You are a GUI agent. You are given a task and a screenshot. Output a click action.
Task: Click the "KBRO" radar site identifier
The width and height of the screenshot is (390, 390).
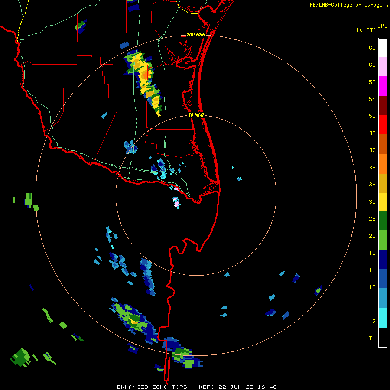pos(207,387)
